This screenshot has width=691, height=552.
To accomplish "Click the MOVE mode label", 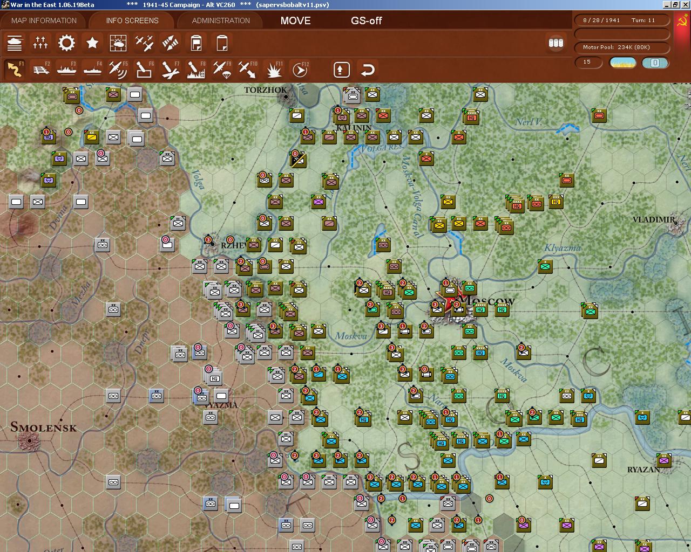I will pos(295,20).
